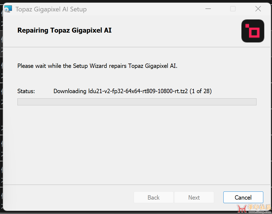Close the setup wizard window

258,9
